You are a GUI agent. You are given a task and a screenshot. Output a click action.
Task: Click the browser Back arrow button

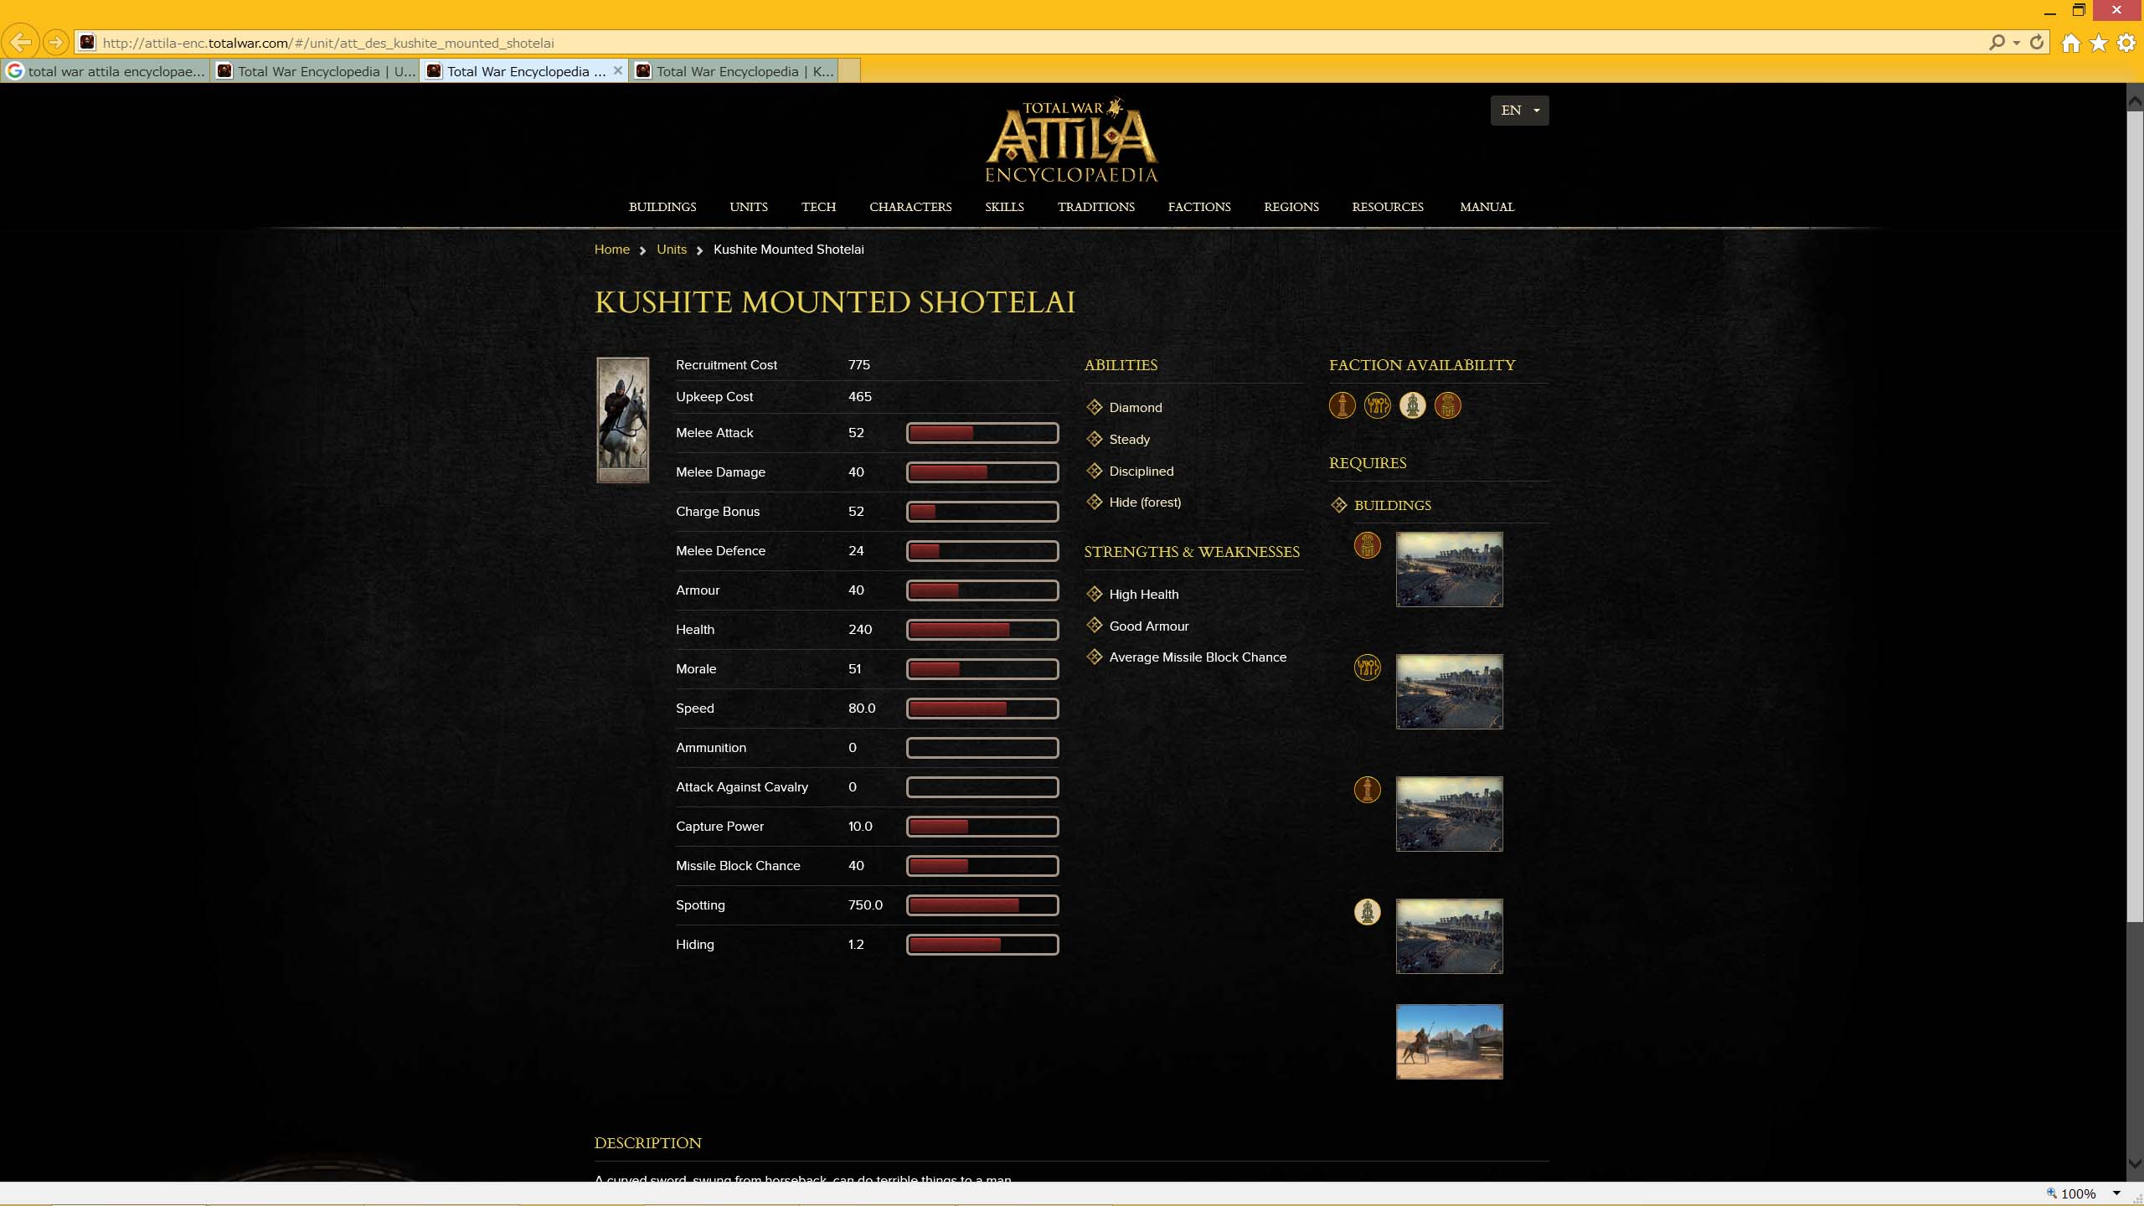21,42
